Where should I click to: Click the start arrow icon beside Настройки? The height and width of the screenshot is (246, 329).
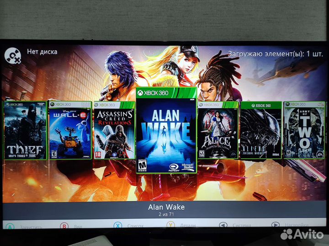tap(275, 225)
